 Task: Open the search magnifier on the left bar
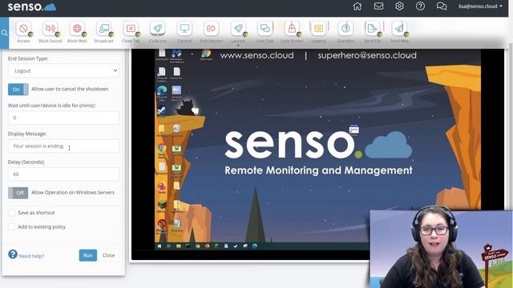click(4, 33)
